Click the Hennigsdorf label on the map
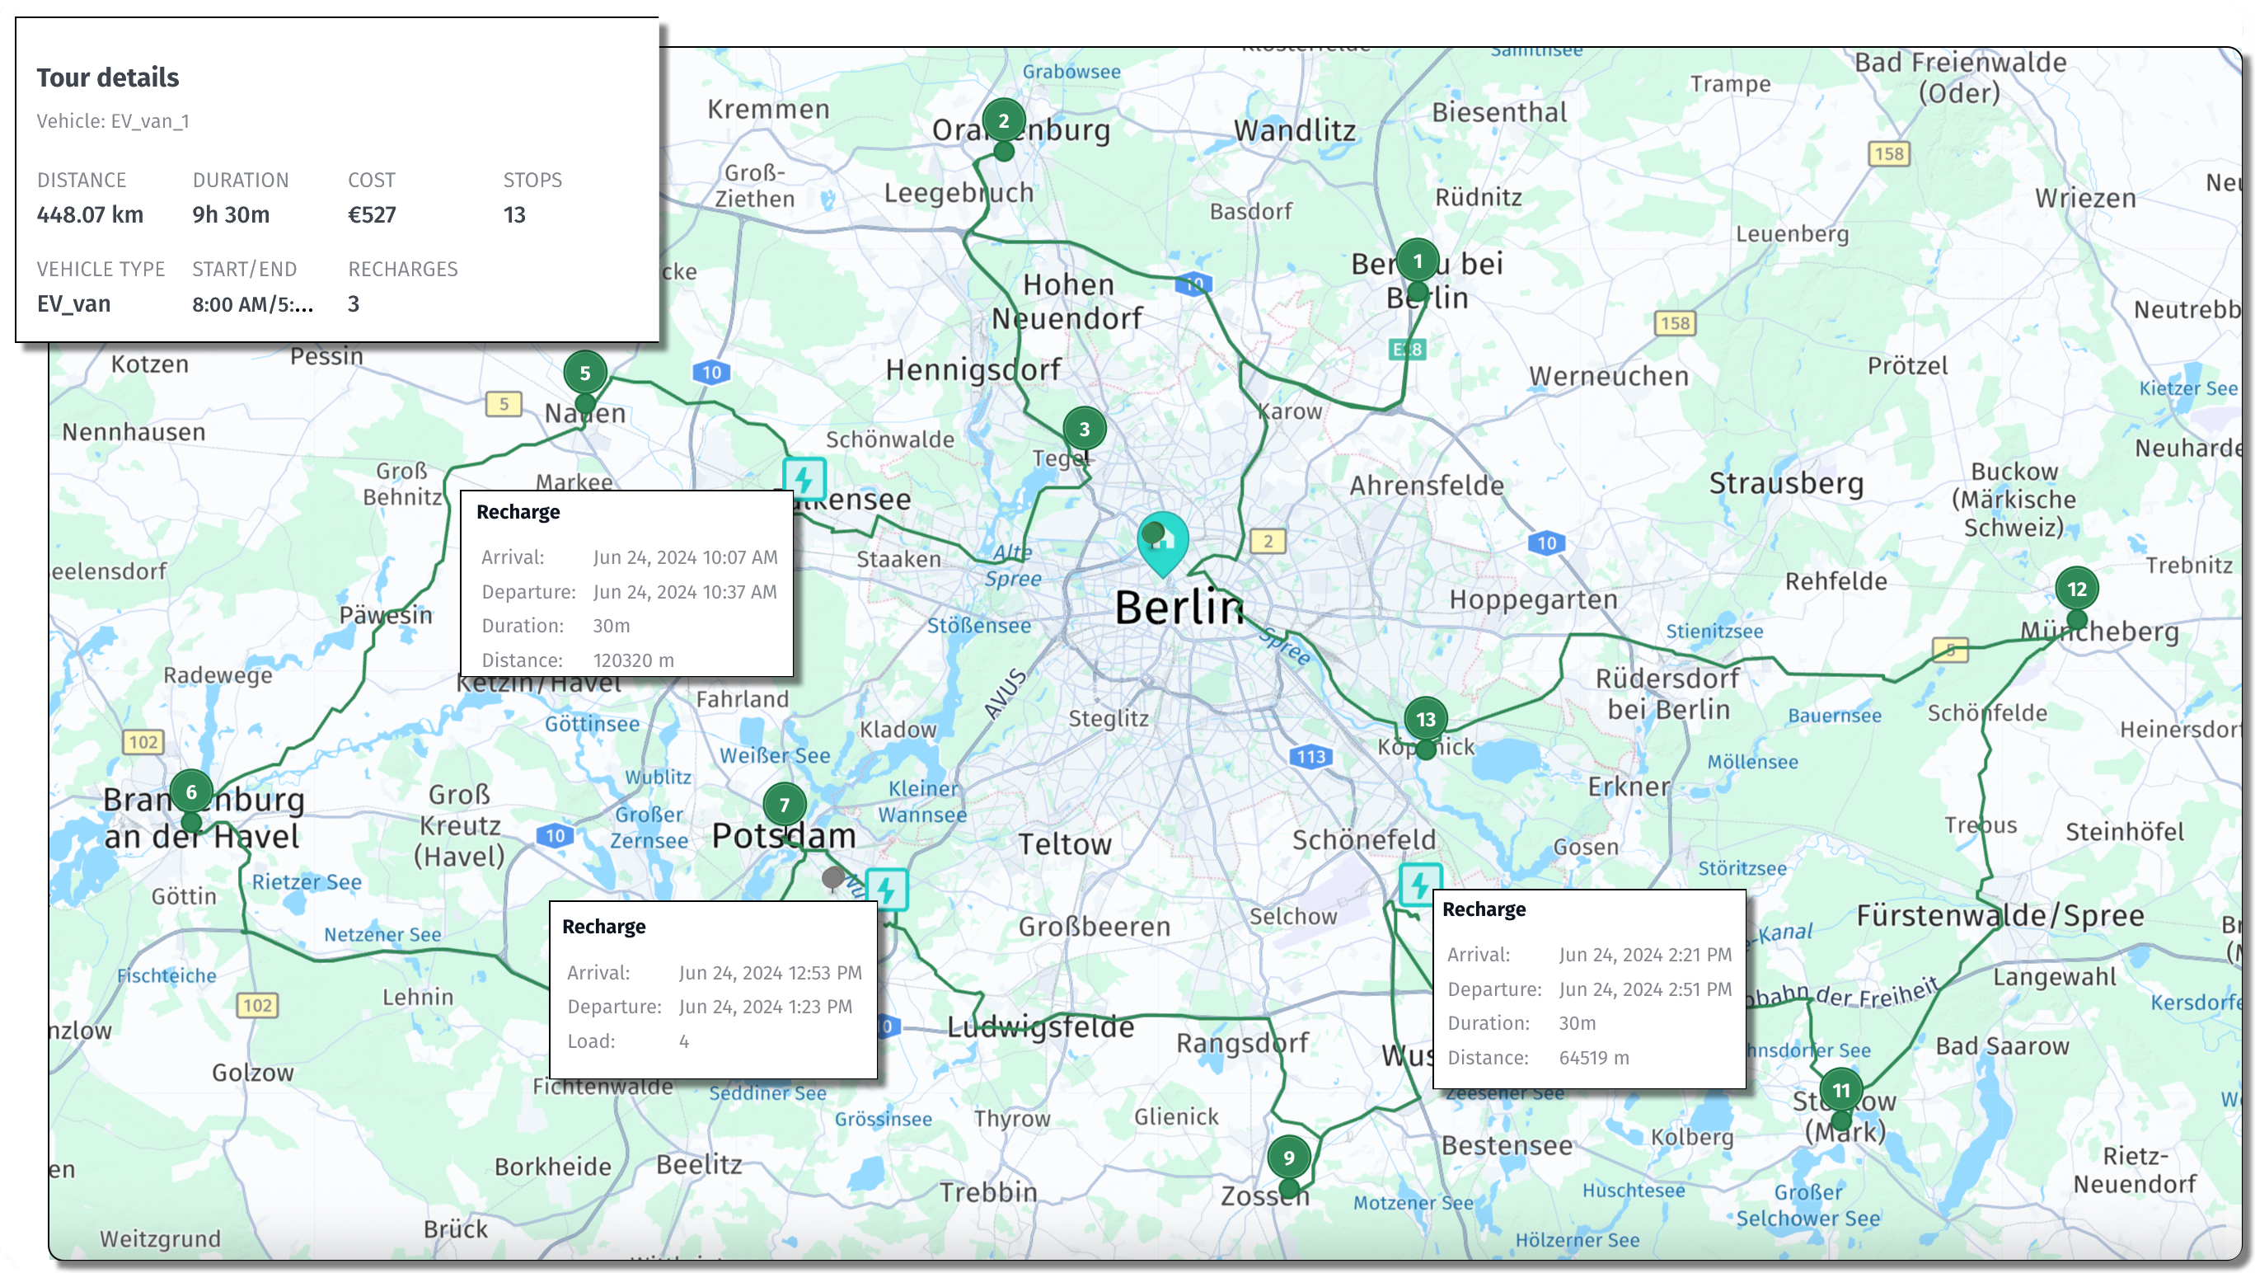This screenshot has width=2255, height=1273. pos(973,370)
